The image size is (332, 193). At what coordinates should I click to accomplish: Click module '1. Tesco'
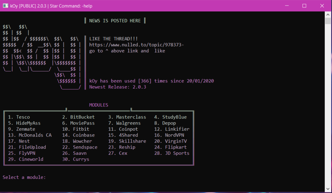click(19, 117)
